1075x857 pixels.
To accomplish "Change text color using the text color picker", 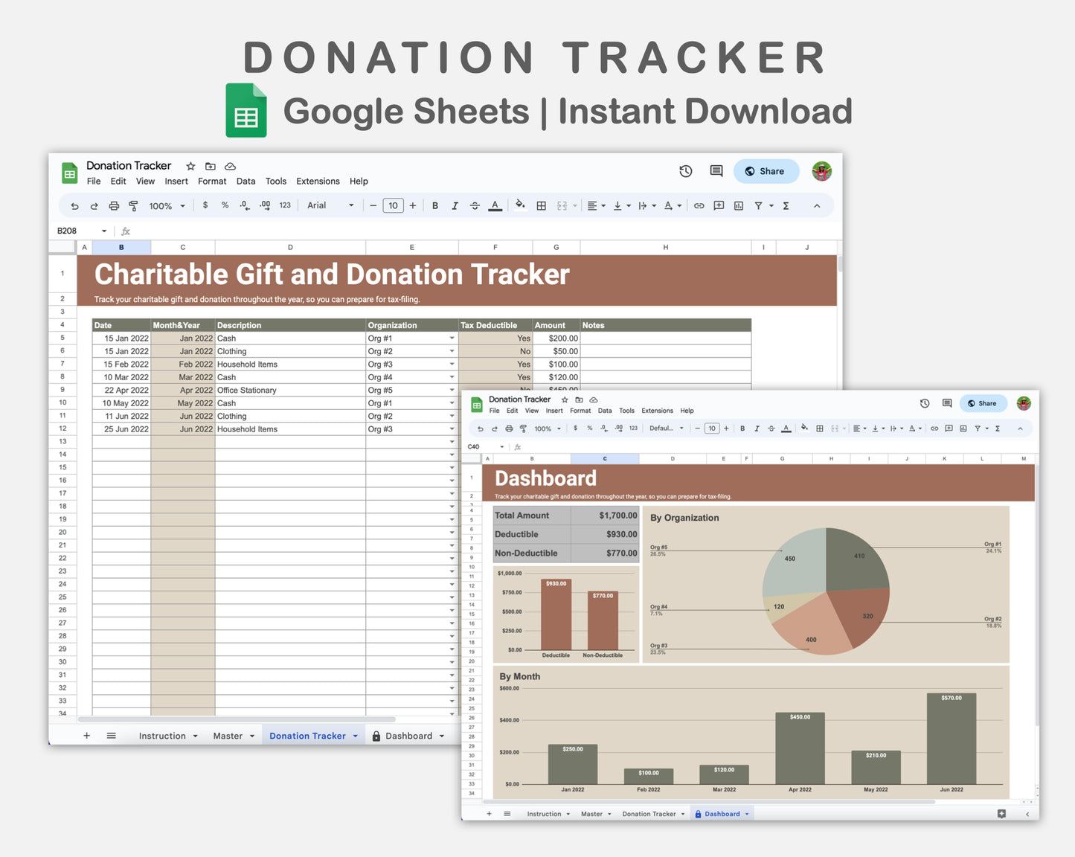I will click(495, 205).
